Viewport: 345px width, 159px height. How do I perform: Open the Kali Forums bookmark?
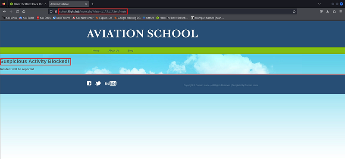click(62, 18)
